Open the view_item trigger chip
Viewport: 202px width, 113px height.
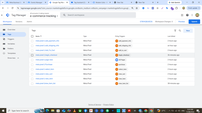click(x=121, y=79)
